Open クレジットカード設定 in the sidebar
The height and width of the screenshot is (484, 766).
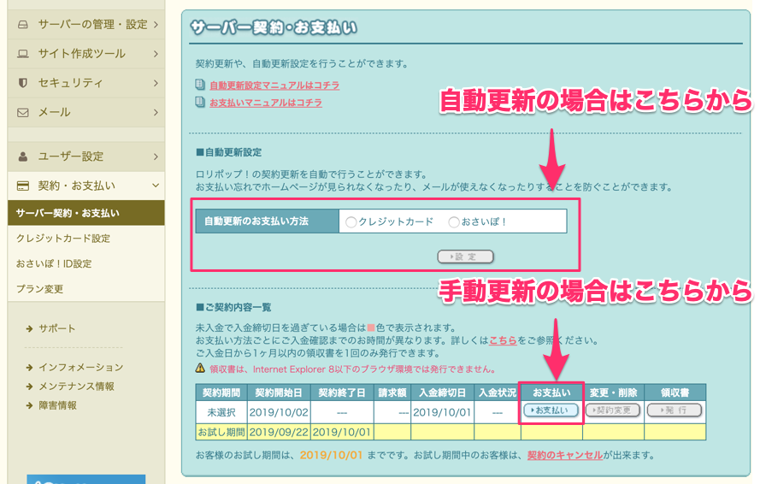pyautogui.click(x=62, y=239)
